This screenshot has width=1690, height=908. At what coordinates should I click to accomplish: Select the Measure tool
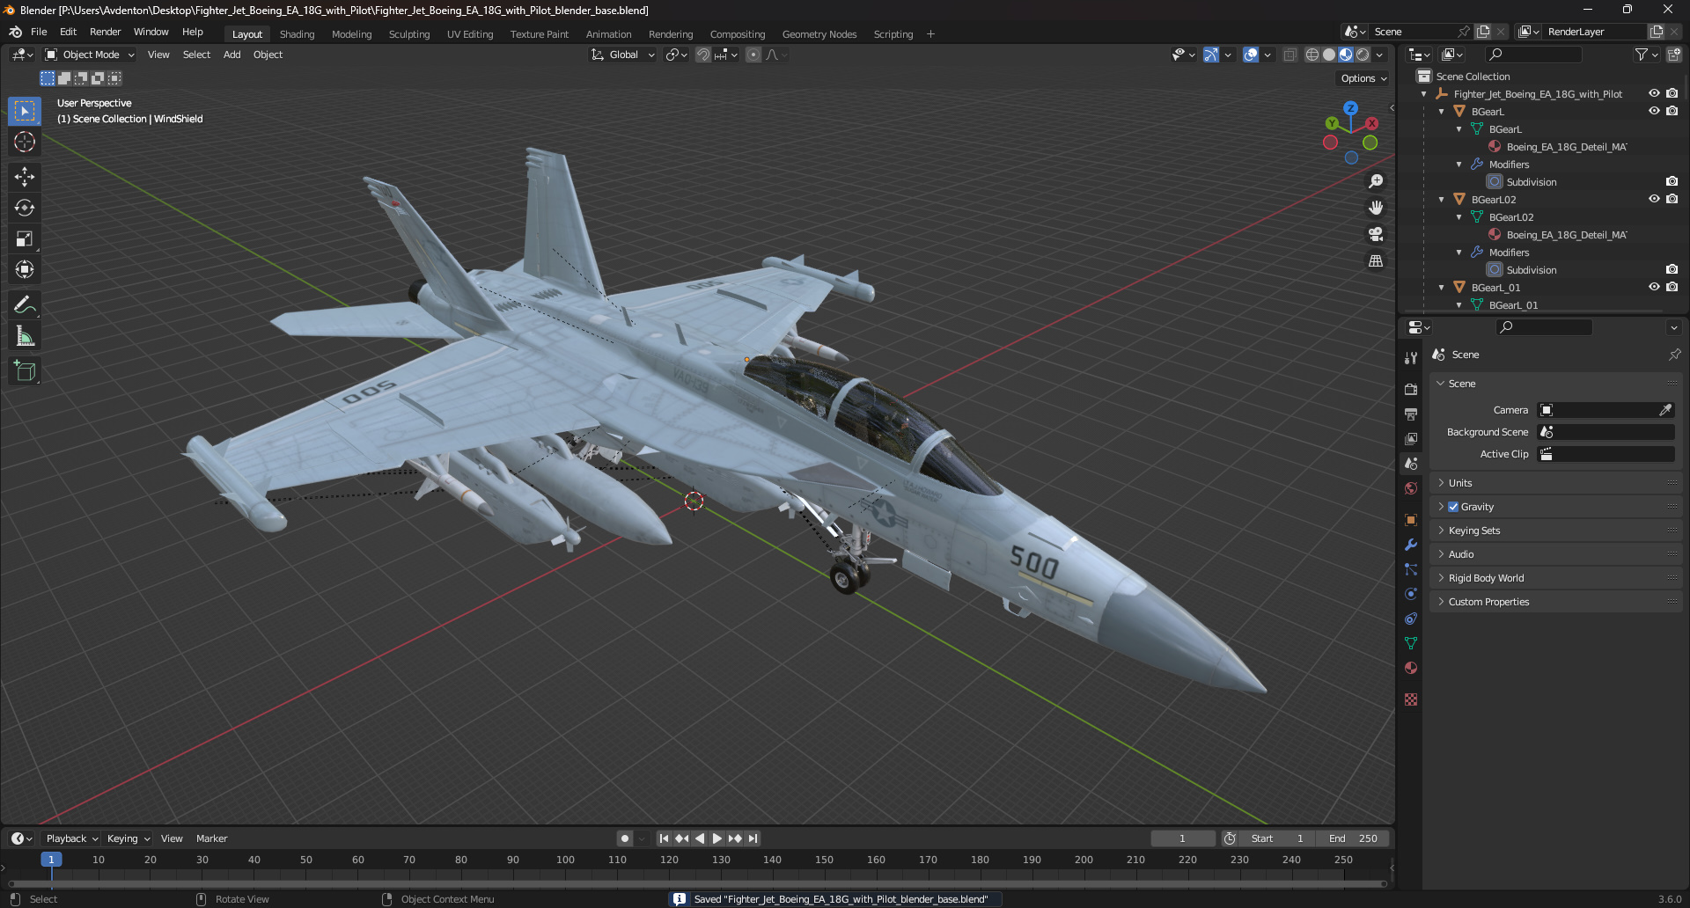(25, 336)
